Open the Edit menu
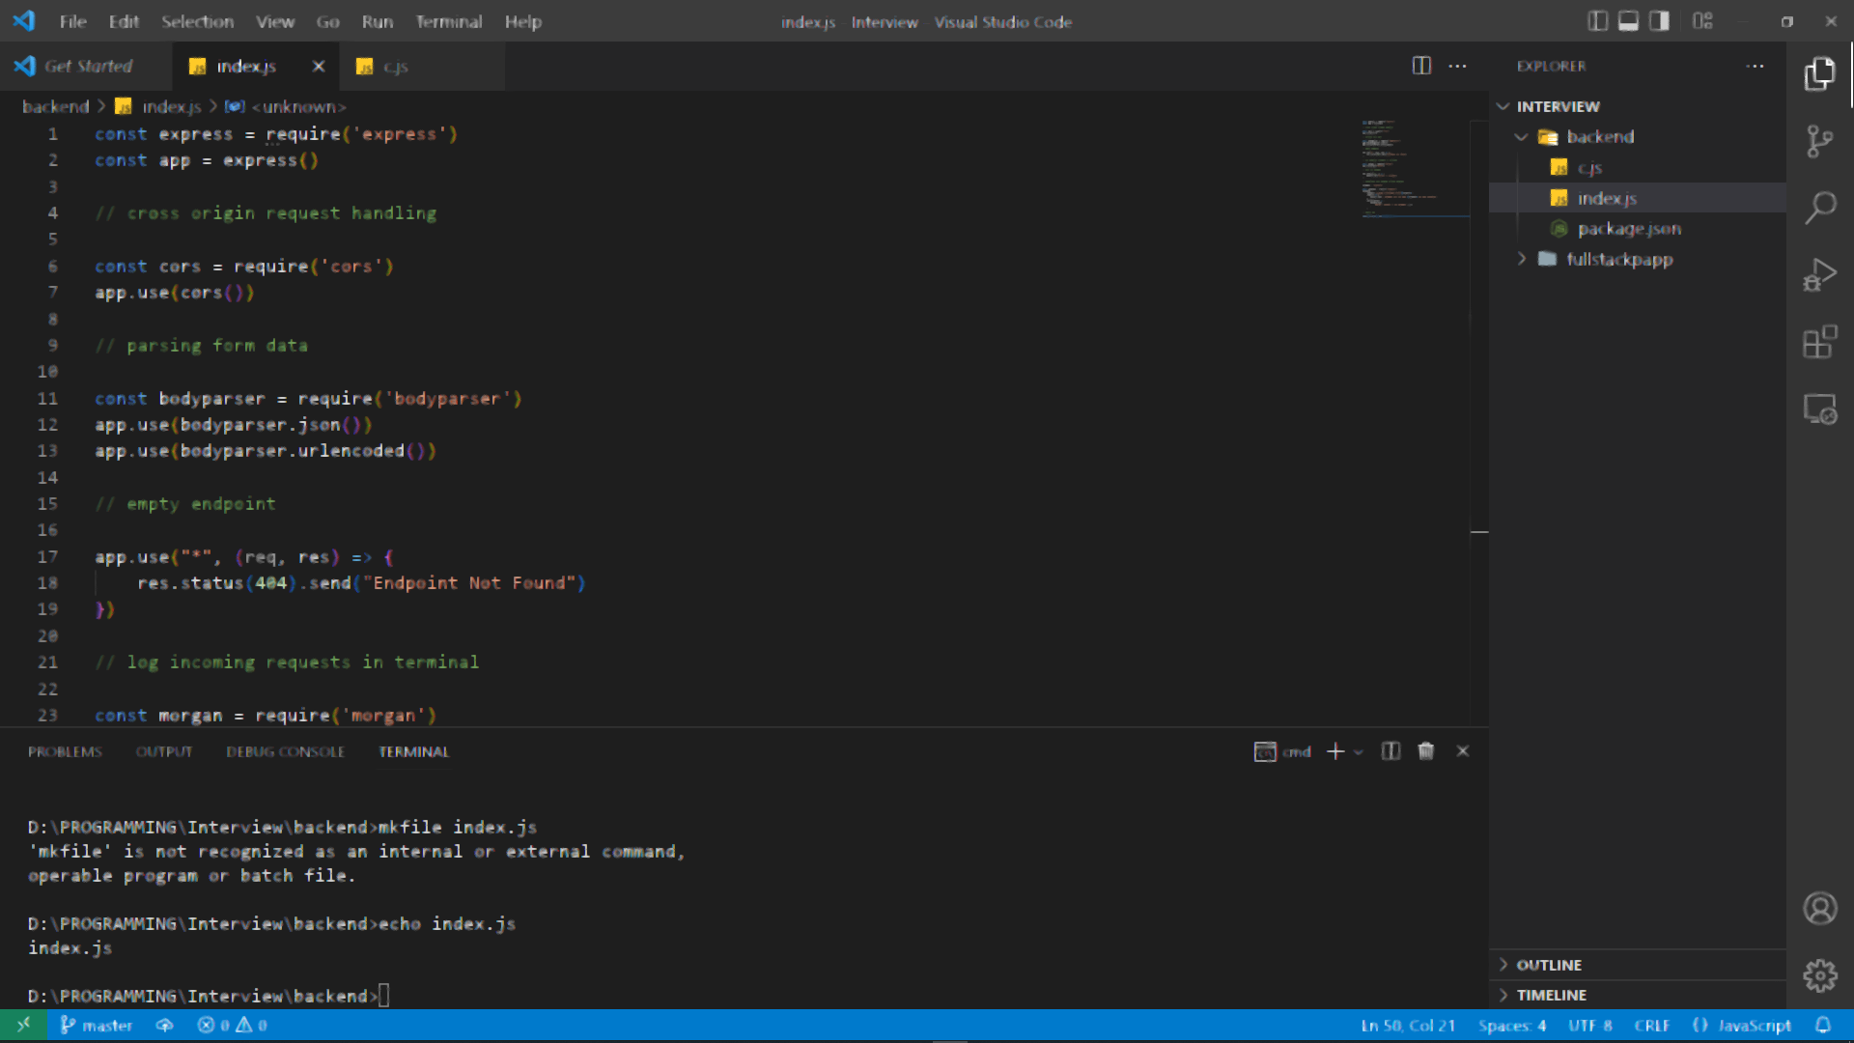The image size is (1854, 1043). (124, 21)
